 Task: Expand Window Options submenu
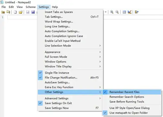70,61
